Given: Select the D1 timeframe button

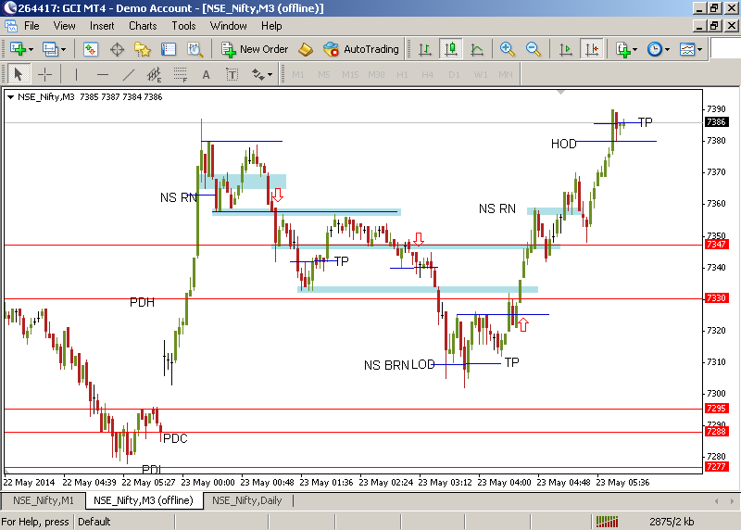Looking at the screenshot, I should click(x=454, y=74).
